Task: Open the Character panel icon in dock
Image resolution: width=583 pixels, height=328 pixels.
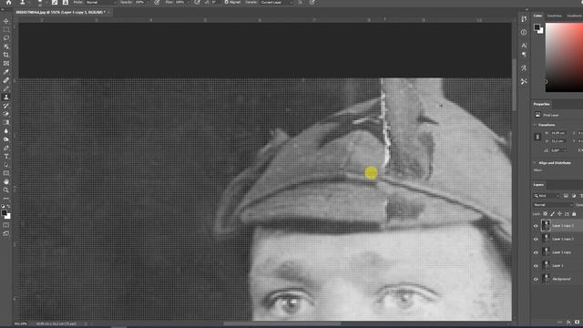Action: (524, 46)
